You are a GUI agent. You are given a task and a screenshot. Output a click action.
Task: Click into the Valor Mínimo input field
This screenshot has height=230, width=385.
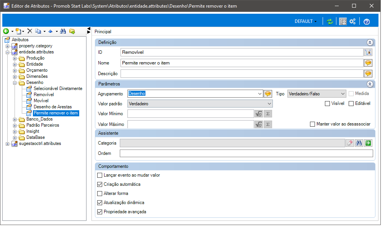(191, 114)
